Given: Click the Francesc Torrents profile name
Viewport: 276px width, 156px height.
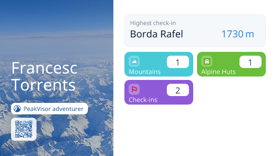Looking at the screenshot, I should (44, 77).
